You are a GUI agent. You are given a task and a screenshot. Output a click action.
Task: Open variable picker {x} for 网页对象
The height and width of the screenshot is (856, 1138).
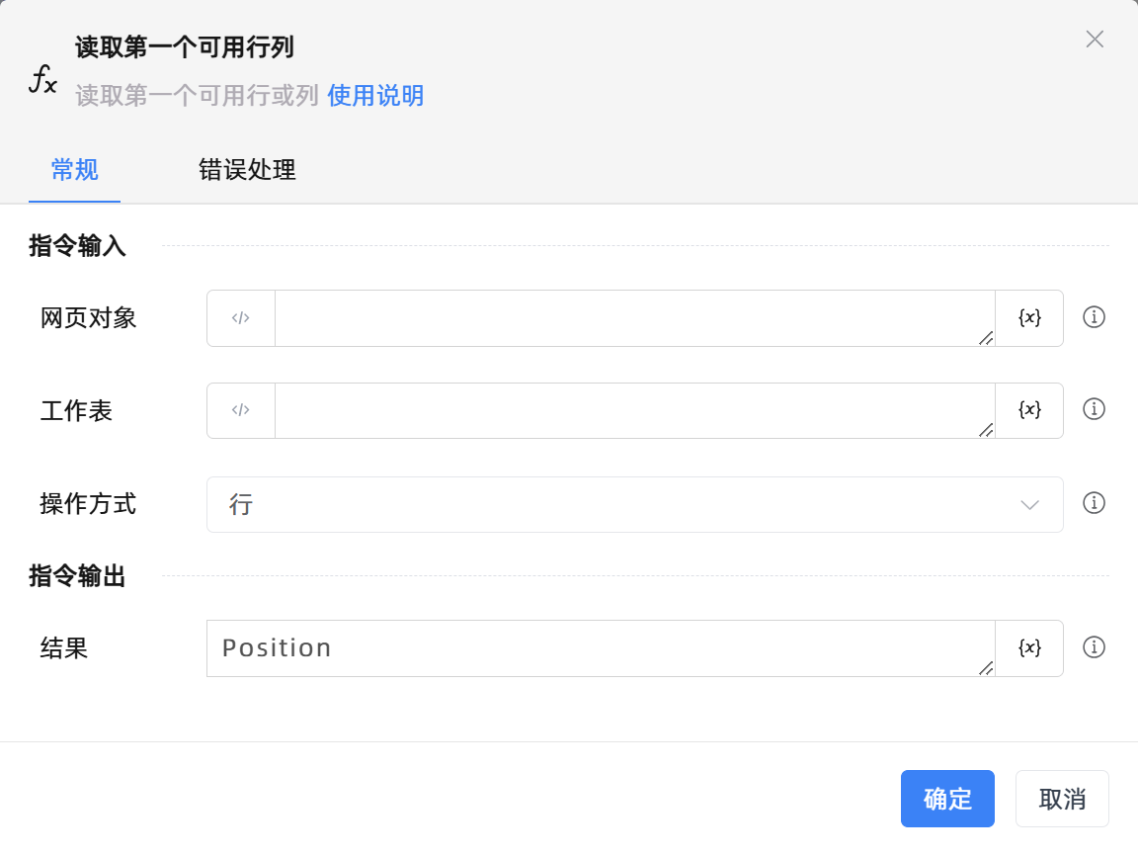(1029, 318)
